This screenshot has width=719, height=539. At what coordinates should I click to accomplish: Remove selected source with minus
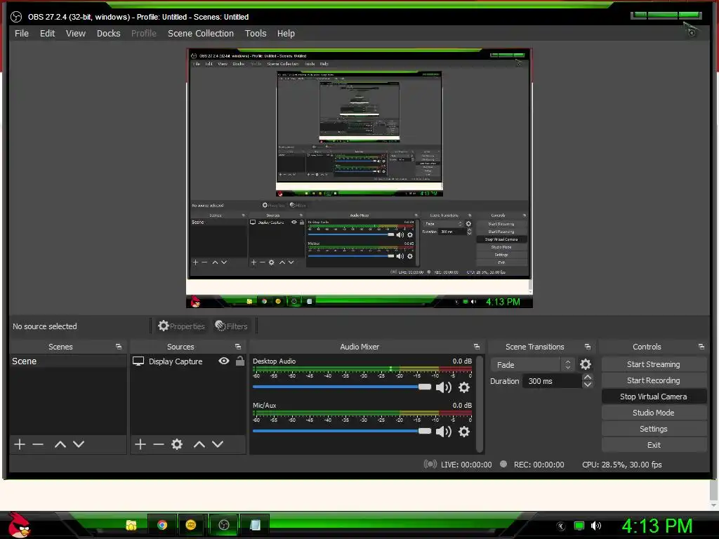pyautogui.click(x=159, y=444)
